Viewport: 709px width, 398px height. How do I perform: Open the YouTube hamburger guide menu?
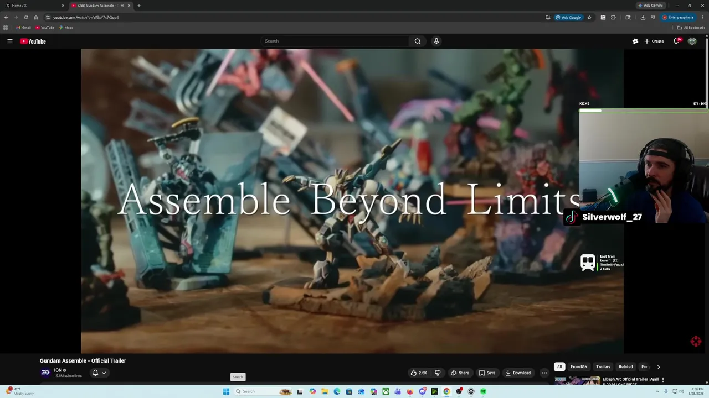(x=9, y=41)
